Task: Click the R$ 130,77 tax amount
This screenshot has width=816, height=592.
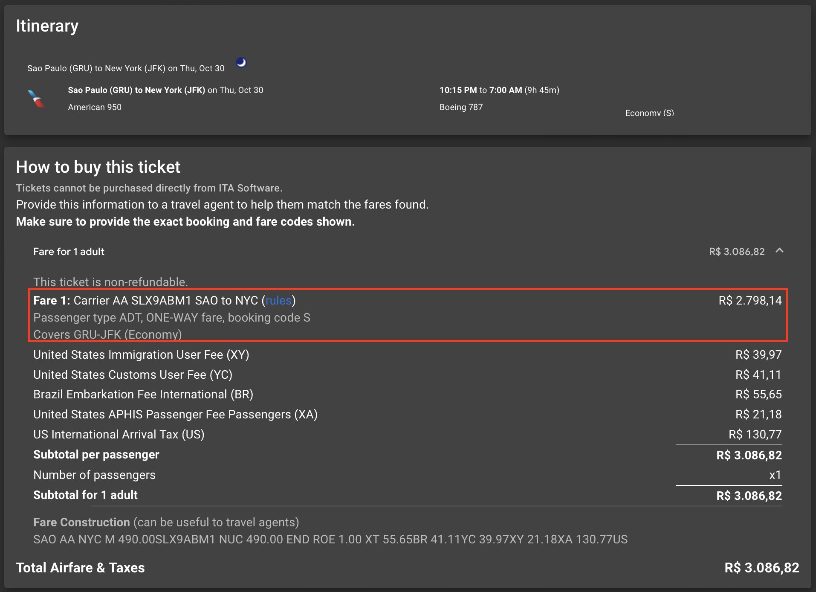Action: click(x=755, y=434)
